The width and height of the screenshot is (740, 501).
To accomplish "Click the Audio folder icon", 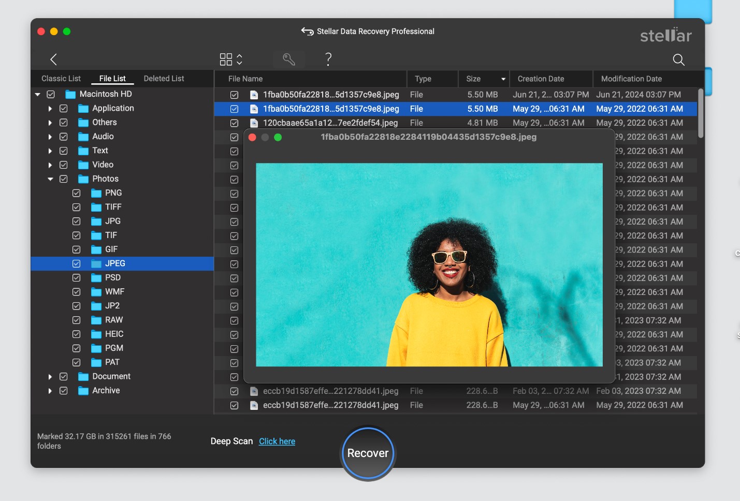I will pyautogui.click(x=83, y=137).
